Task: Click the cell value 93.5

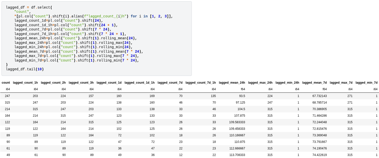Action: tap(242, 96)
